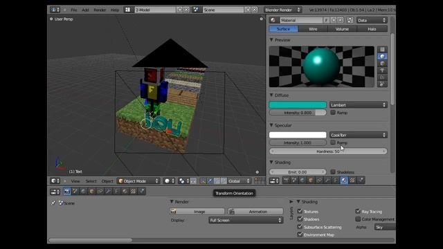Open Constraints tab in bottom properties editor
The width and height of the screenshot is (443, 249).
tap(100, 192)
